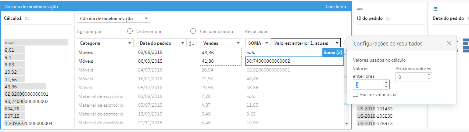Screen dimensions: 469x132
Task: Increase Valores anteriores with up arrow
Action: [386, 82]
